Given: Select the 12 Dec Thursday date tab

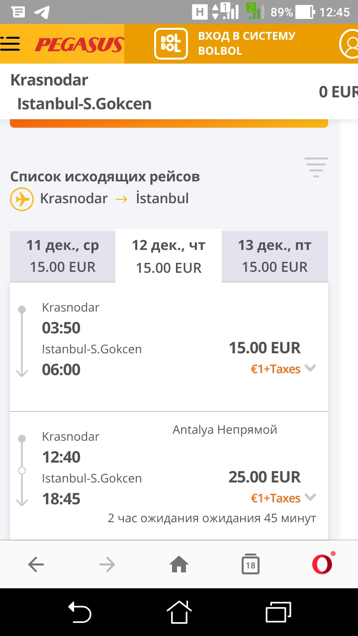Looking at the screenshot, I should (x=169, y=256).
